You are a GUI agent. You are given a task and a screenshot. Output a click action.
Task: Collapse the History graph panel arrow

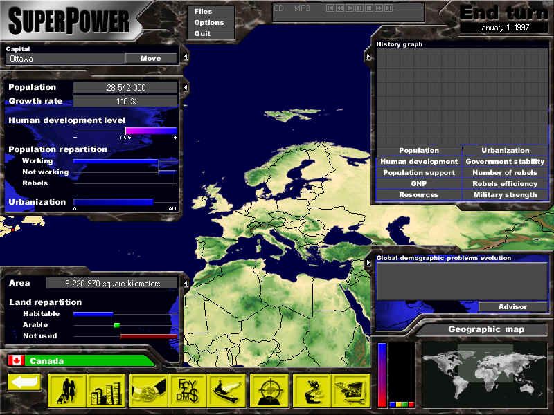[368, 56]
